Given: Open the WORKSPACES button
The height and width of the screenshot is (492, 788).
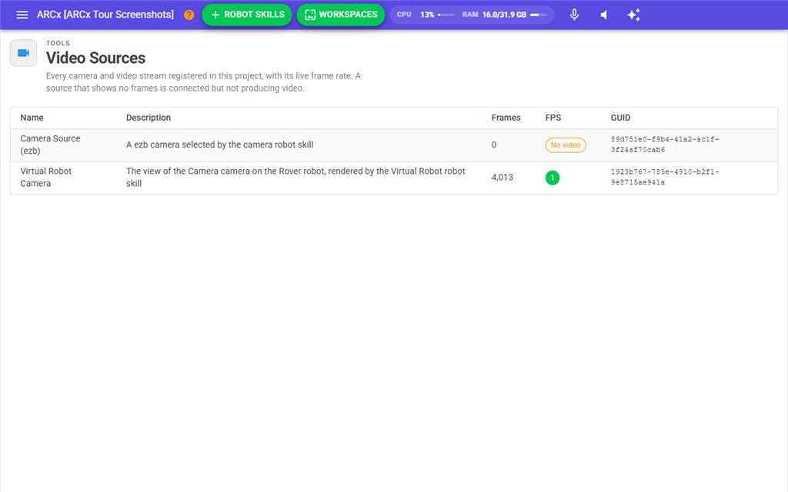Looking at the screenshot, I should tap(341, 15).
